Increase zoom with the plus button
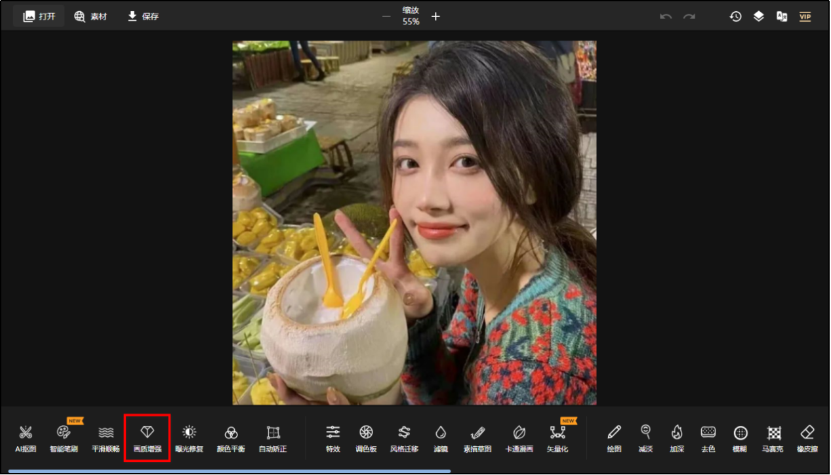The image size is (831, 475). [x=436, y=16]
